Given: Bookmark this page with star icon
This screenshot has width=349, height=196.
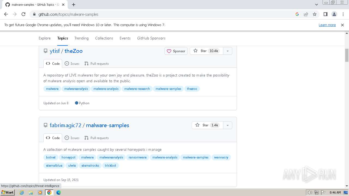Looking at the screenshot, I should click(315, 14).
